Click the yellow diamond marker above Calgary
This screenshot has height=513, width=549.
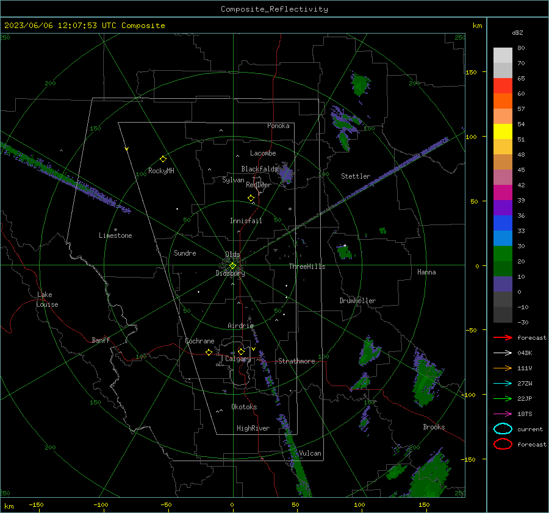point(241,351)
